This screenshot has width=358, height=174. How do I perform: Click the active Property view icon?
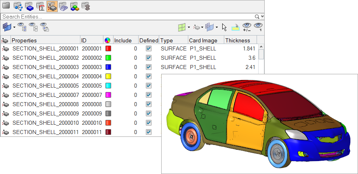(x=52, y=6)
